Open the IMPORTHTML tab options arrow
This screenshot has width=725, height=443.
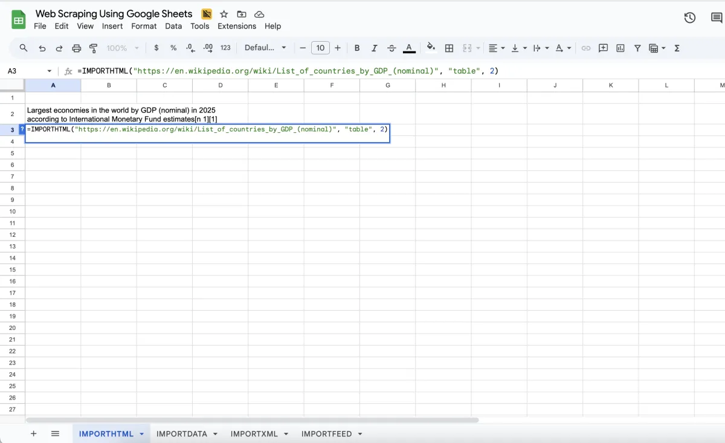tap(142, 434)
